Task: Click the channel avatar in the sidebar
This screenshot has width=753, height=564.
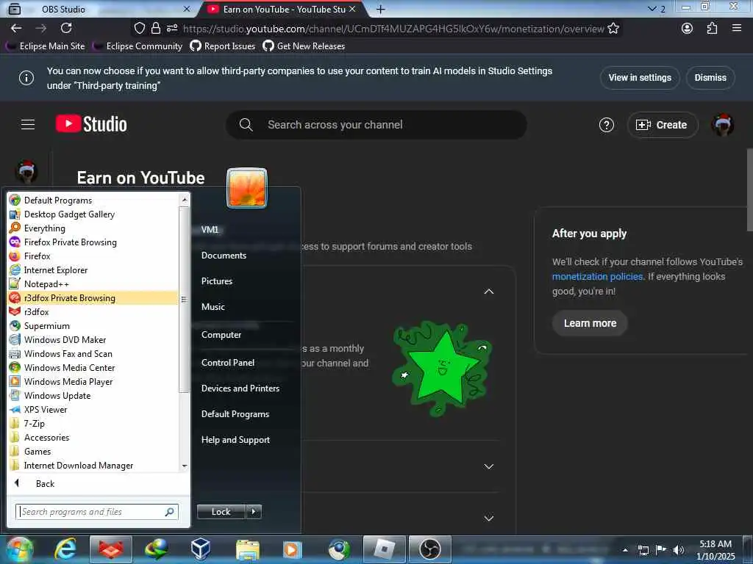Action: 27,172
